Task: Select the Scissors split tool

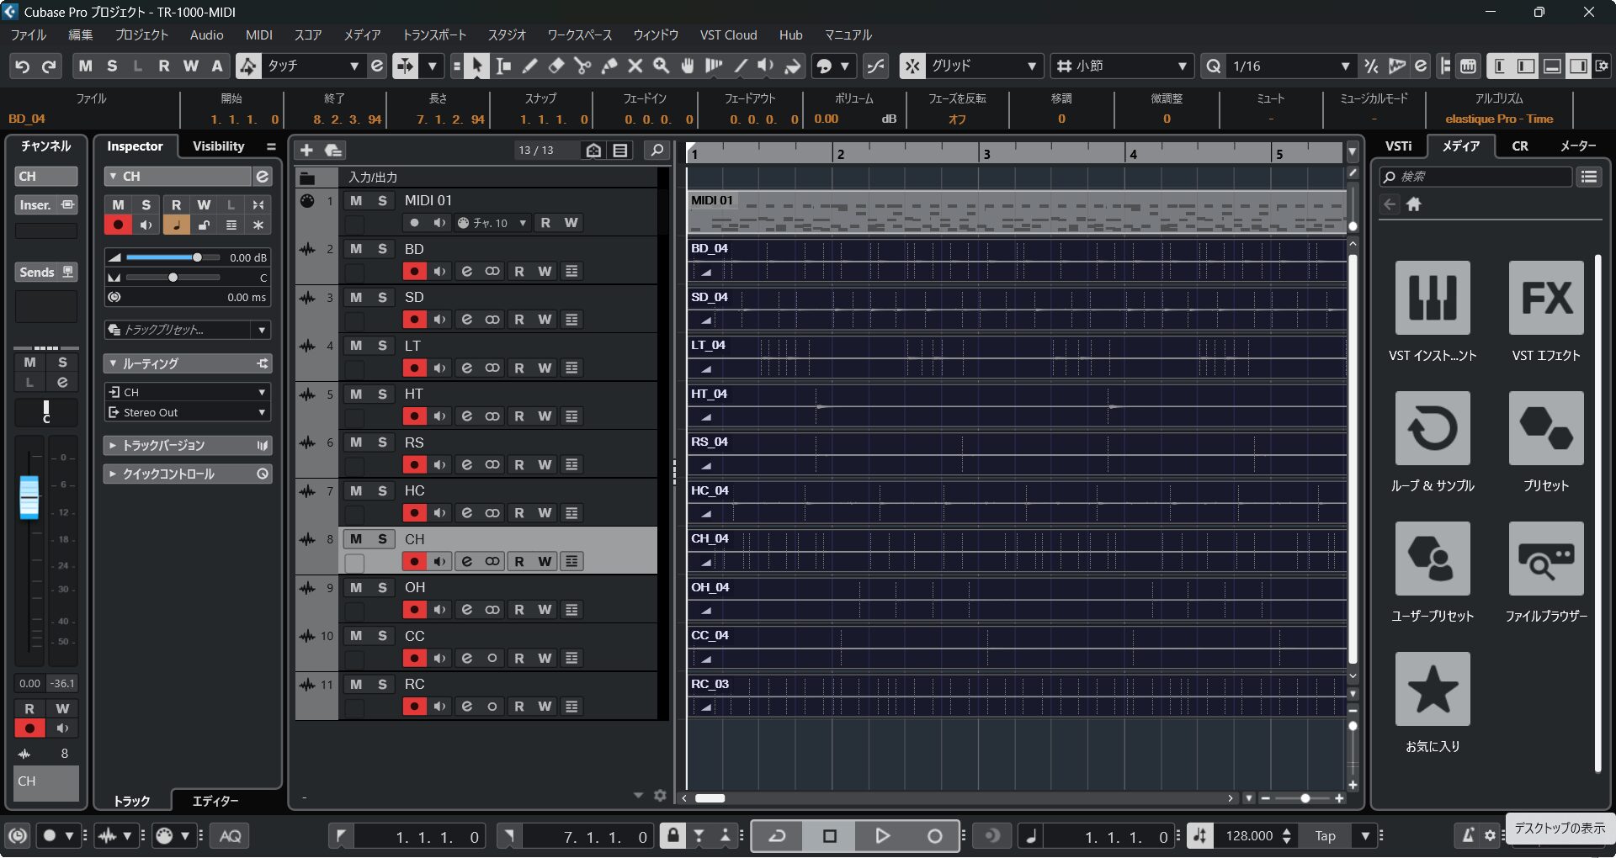Action: (582, 66)
